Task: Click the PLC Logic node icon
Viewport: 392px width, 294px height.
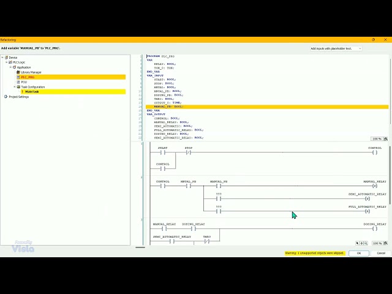Action: click(10, 62)
